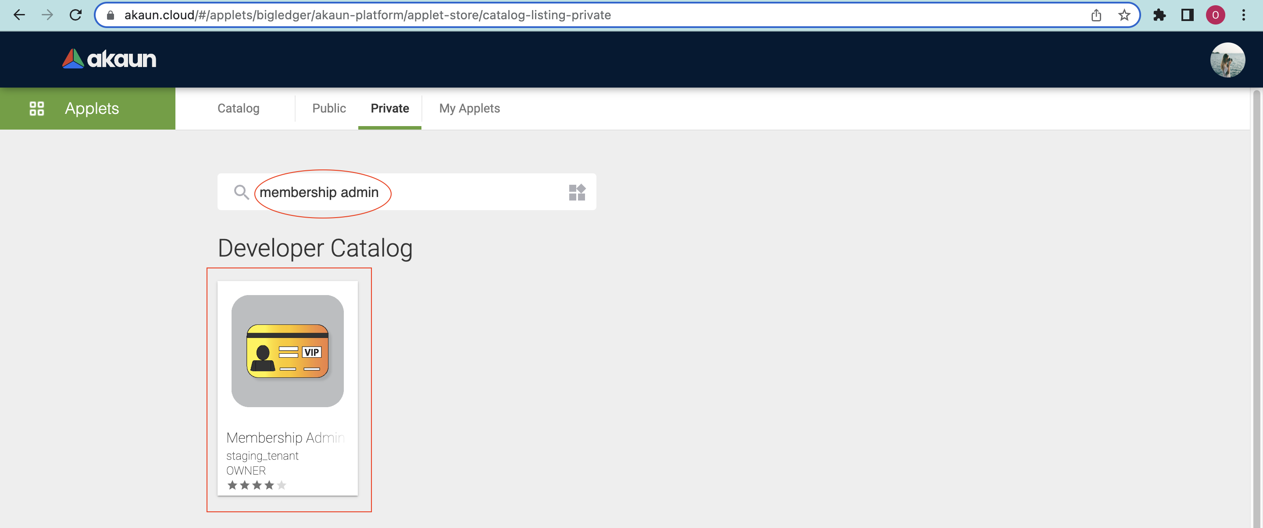This screenshot has height=528, width=1263.
Task: Click the category widgets icon in search bar
Action: click(577, 192)
